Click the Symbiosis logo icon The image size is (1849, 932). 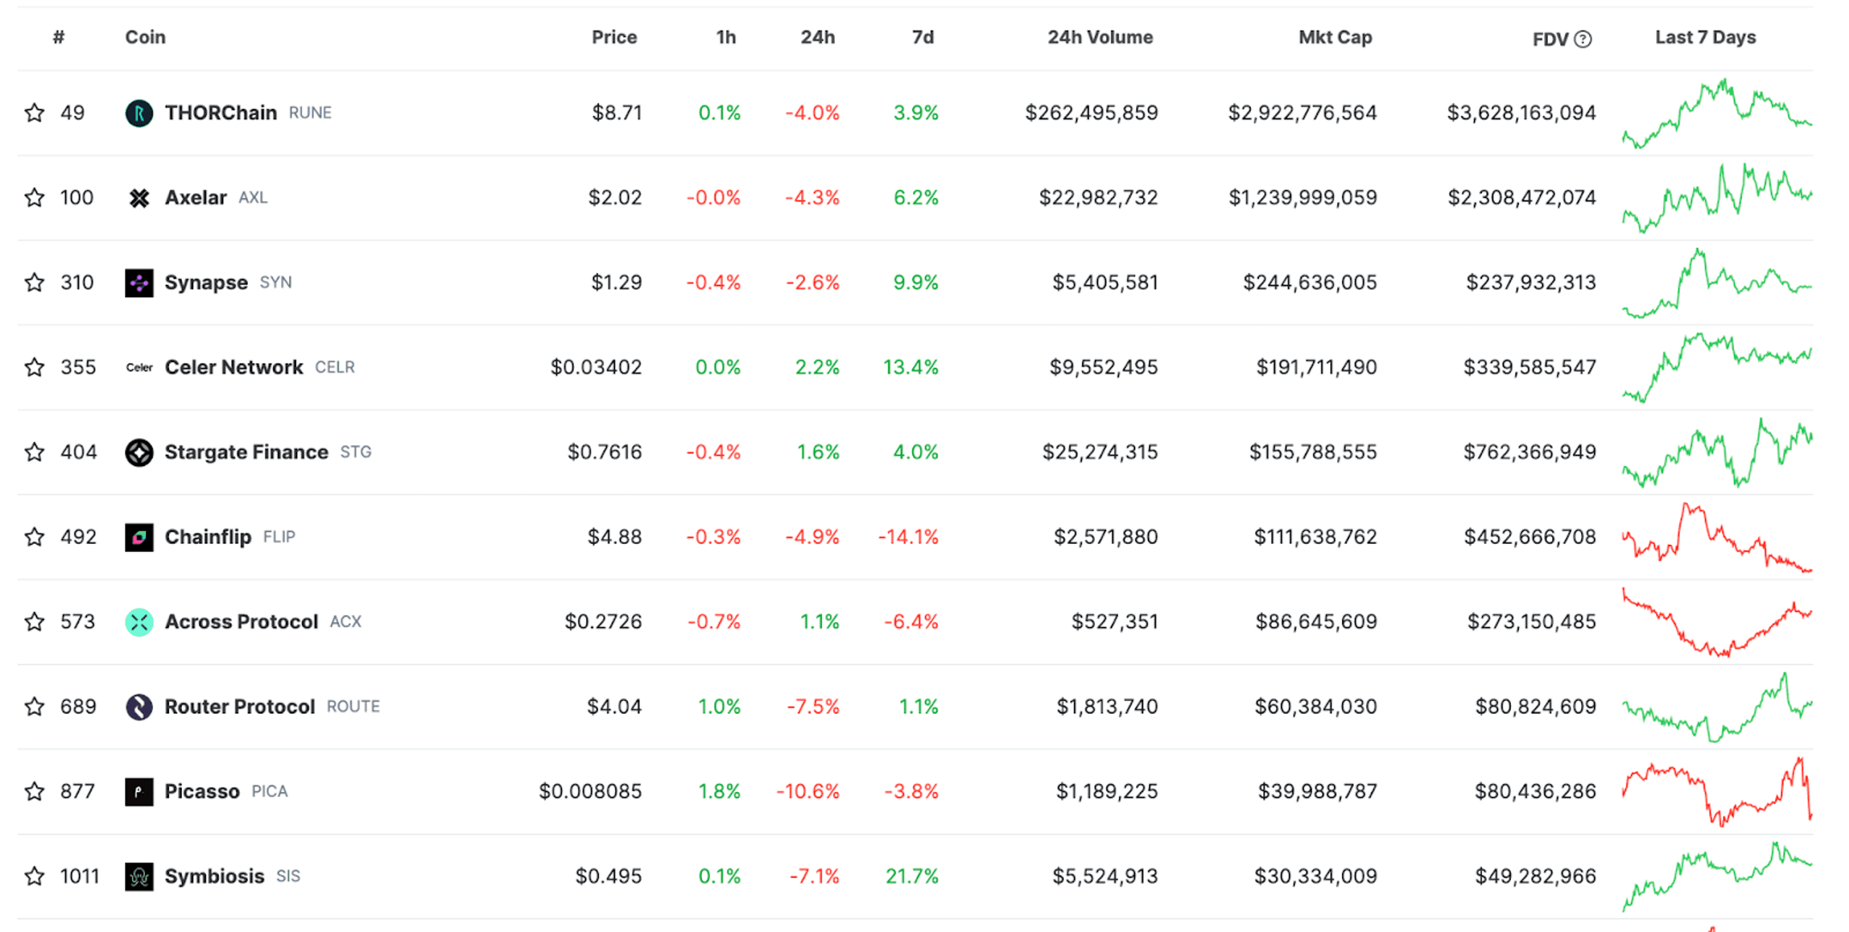click(139, 876)
